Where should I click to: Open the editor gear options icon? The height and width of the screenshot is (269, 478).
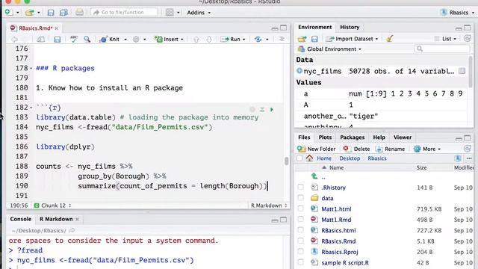(136, 40)
